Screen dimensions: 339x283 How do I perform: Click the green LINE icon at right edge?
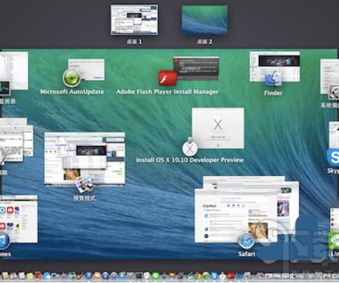[334, 241]
